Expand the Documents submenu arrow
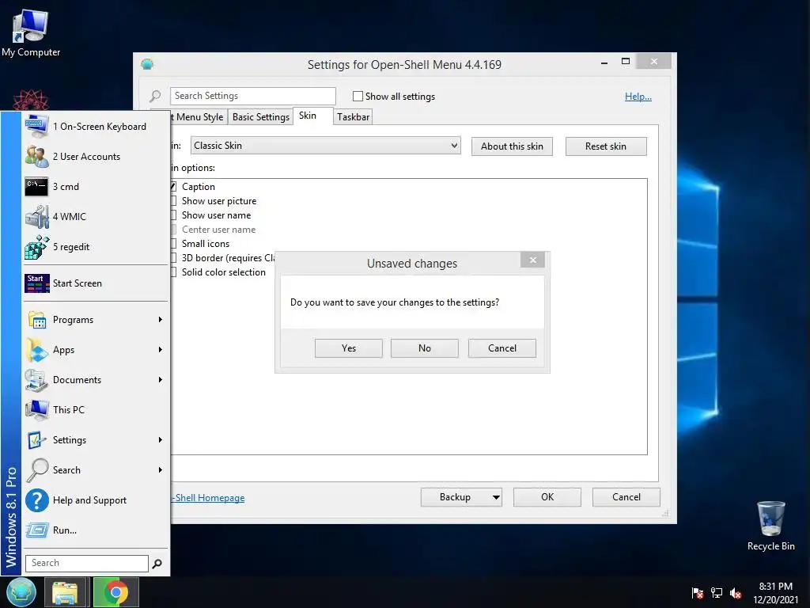 coord(161,379)
